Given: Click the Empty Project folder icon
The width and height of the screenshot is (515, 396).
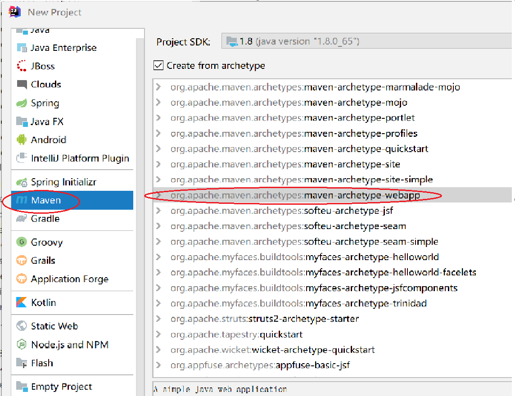Looking at the screenshot, I should pos(22,387).
